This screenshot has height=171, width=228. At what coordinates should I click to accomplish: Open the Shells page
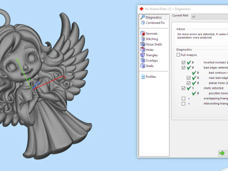(150, 66)
